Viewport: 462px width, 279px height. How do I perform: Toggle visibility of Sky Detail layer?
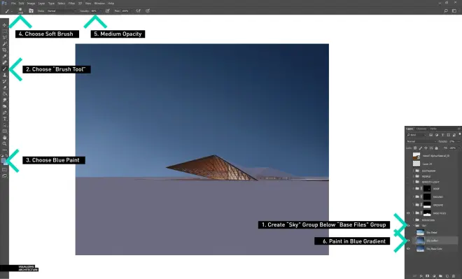pyautogui.click(x=408, y=232)
